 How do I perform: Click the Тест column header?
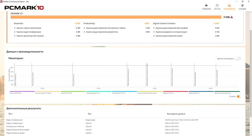(10, 114)
